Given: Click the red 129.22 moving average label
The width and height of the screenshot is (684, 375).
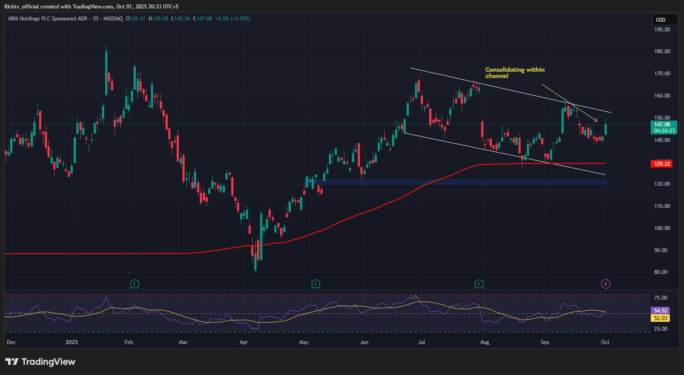Looking at the screenshot, I should point(661,164).
